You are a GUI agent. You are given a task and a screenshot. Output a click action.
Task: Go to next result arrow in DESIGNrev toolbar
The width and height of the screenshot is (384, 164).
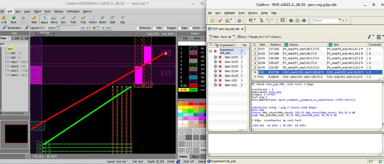pyautogui.click(x=103, y=28)
